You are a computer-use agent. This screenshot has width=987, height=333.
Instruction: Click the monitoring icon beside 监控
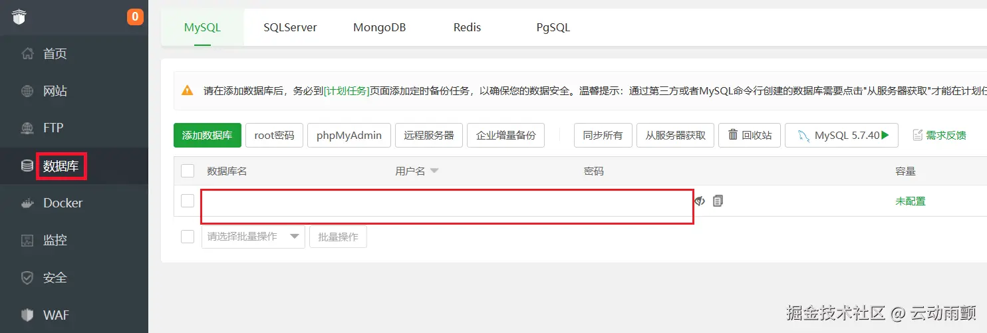point(27,240)
